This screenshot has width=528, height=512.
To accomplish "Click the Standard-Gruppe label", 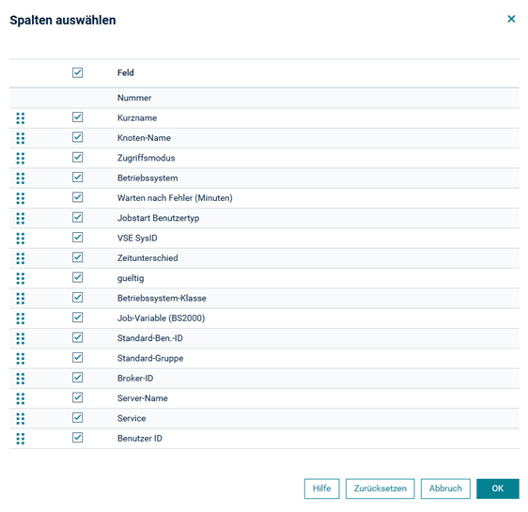I will pyautogui.click(x=150, y=359).
